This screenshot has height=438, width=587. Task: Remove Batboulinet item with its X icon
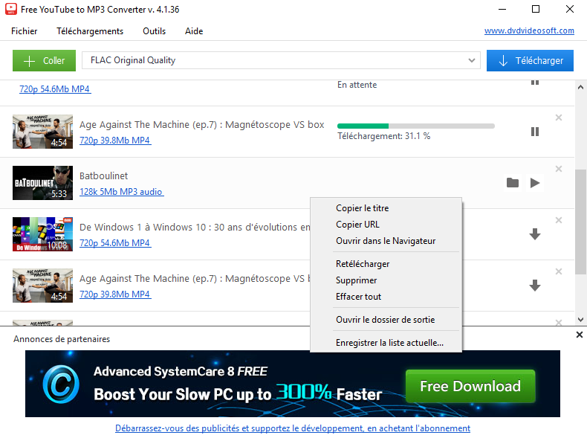click(x=559, y=169)
